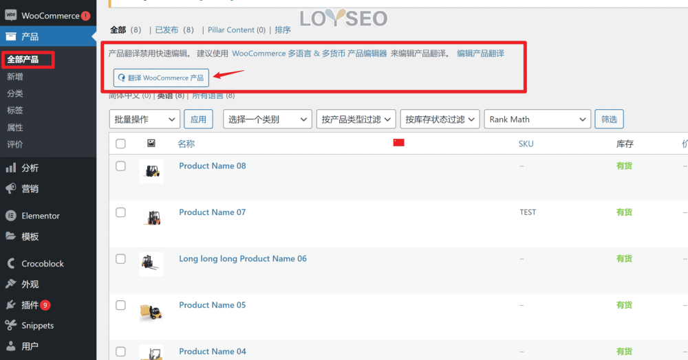Follow the 编辑产品翻译 link

click(480, 54)
